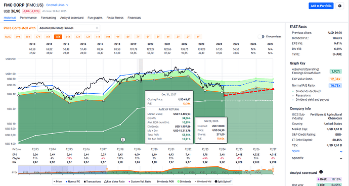Image resolution: width=349 pixels, height=186 pixels.
Task: Open the settings gear icon
Action: (x=340, y=6)
